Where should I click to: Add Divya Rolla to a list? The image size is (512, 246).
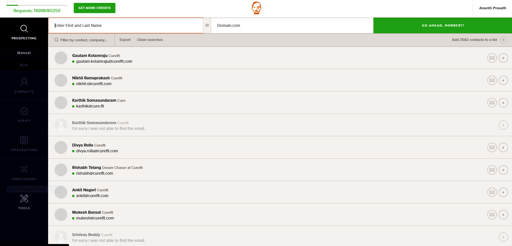point(503,147)
